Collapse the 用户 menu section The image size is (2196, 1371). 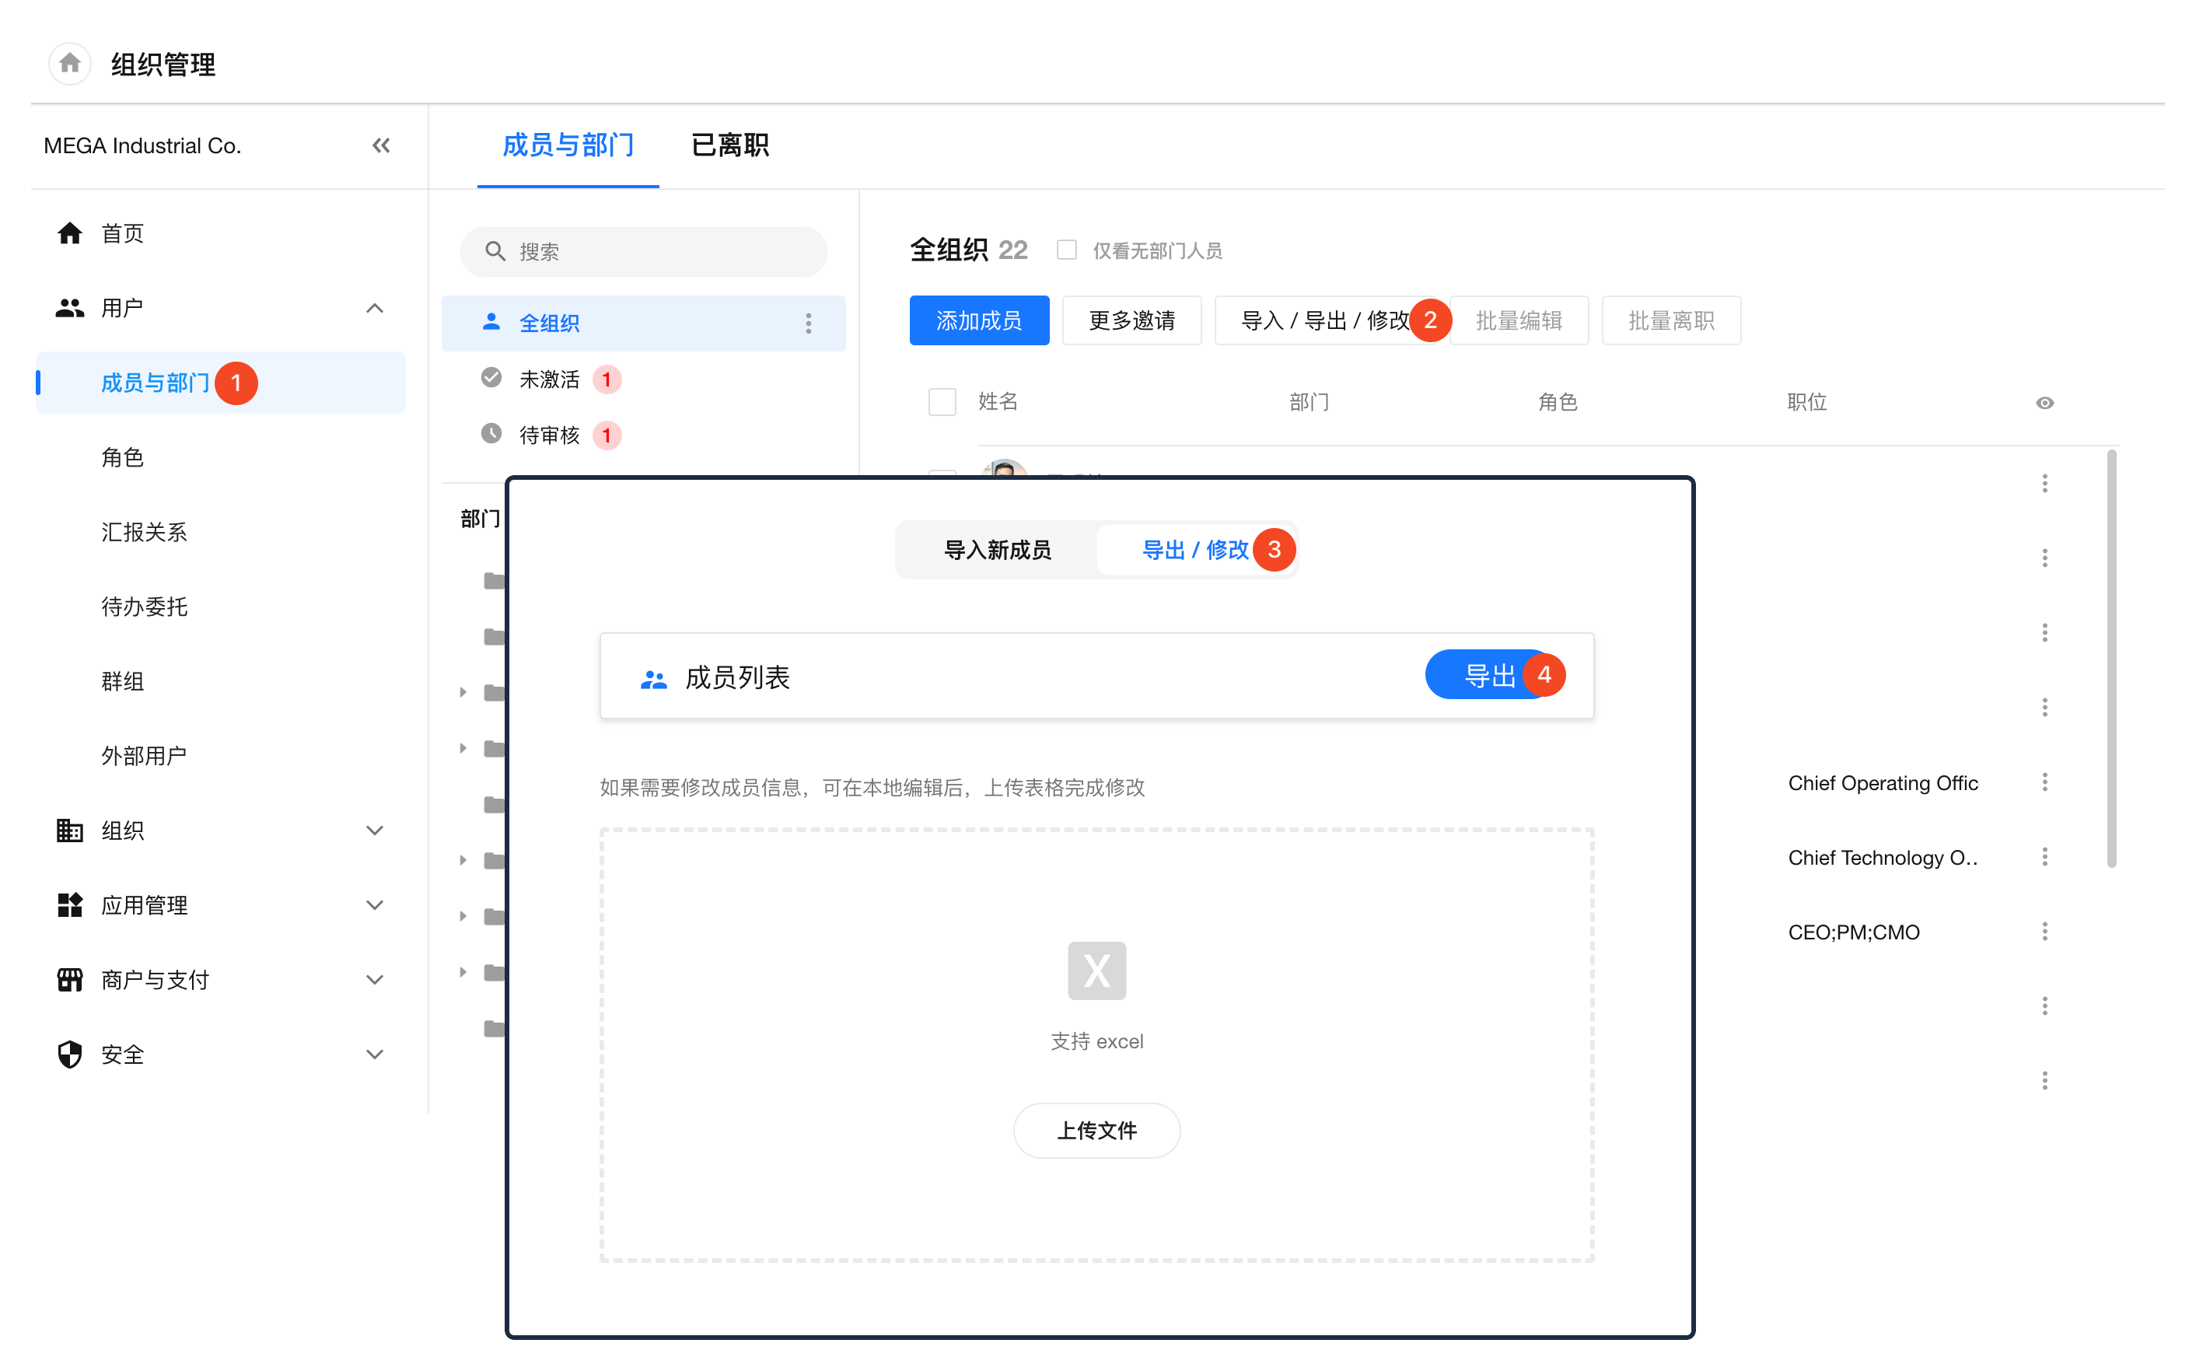(375, 308)
